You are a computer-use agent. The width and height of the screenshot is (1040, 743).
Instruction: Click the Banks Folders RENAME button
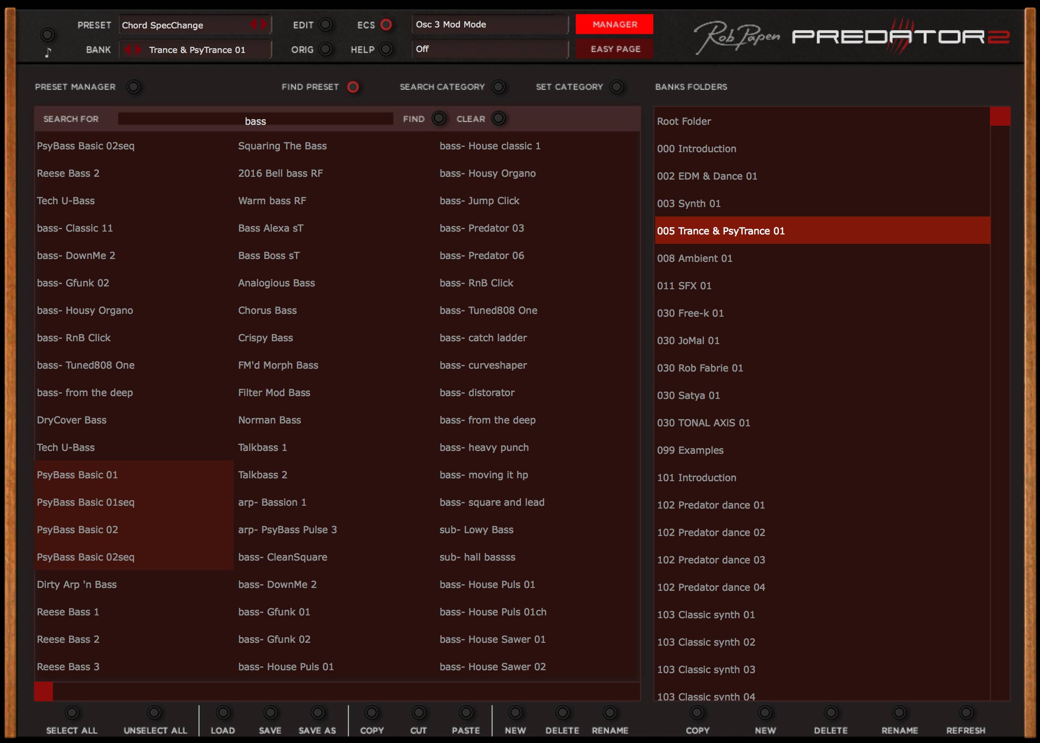point(900,712)
